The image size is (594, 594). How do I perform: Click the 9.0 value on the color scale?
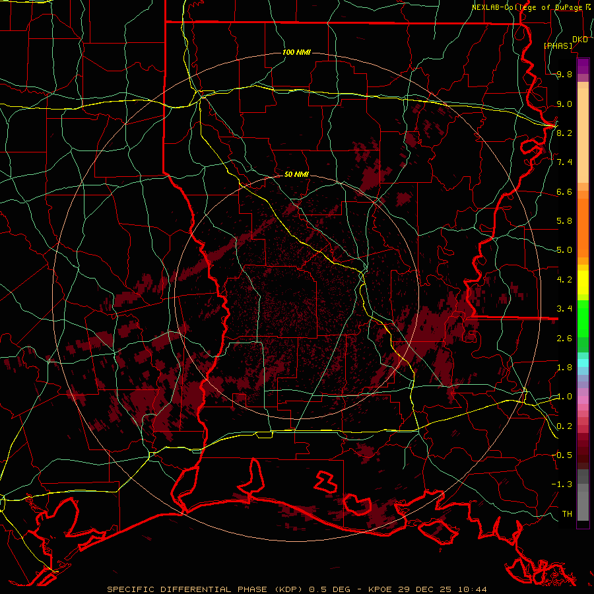[564, 104]
